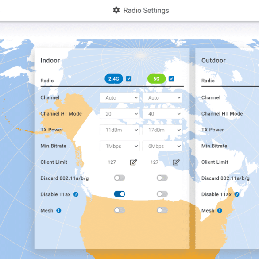Screen dimensions: 259x259
Task: Edit Indoor 2.4G client limit
Action: (133, 162)
